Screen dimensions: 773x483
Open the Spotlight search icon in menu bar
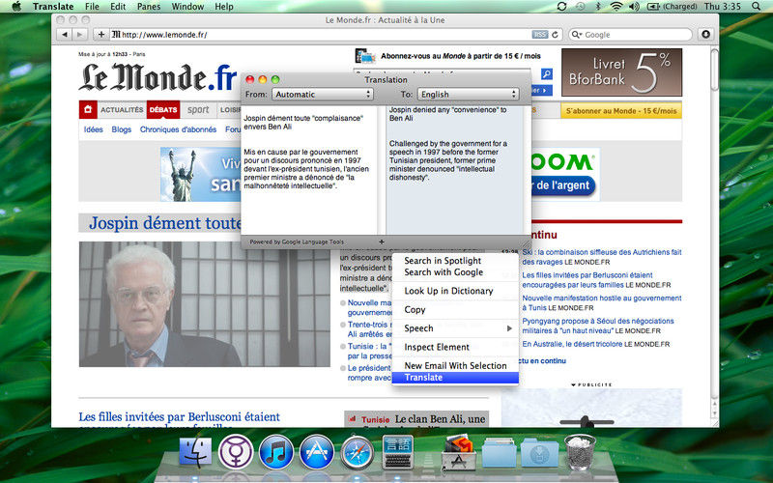756,7
